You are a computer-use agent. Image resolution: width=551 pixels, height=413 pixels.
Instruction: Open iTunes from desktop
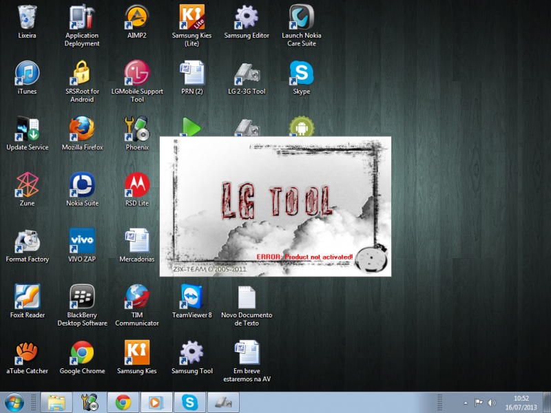click(x=27, y=78)
